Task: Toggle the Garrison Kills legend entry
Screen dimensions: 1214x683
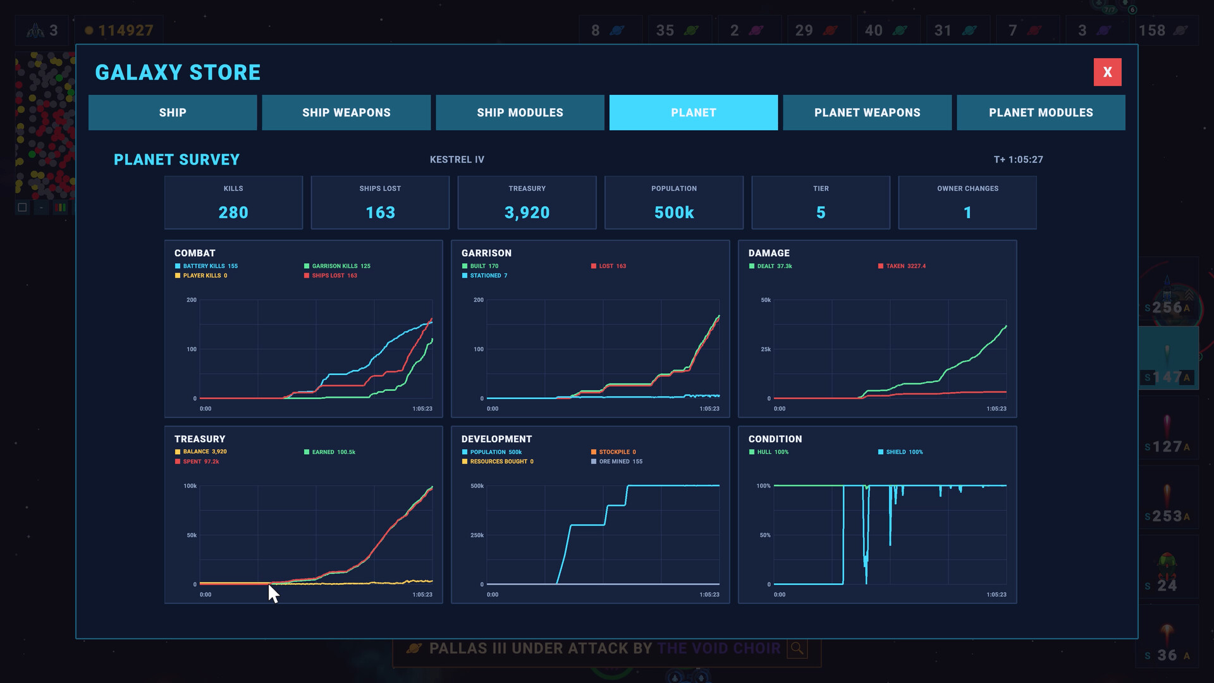Action: 337,266
